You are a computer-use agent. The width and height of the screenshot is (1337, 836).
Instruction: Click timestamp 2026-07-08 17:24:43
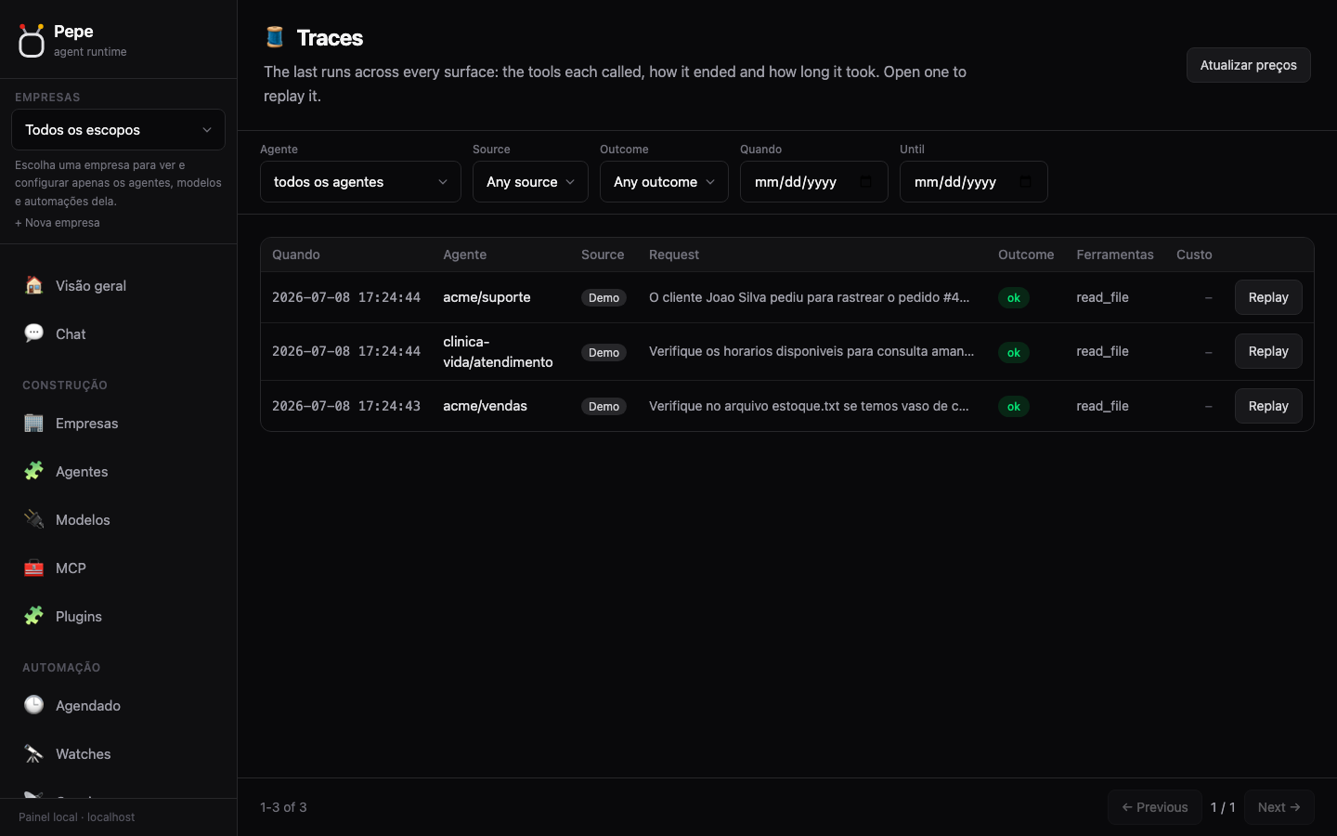(x=346, y=406)
